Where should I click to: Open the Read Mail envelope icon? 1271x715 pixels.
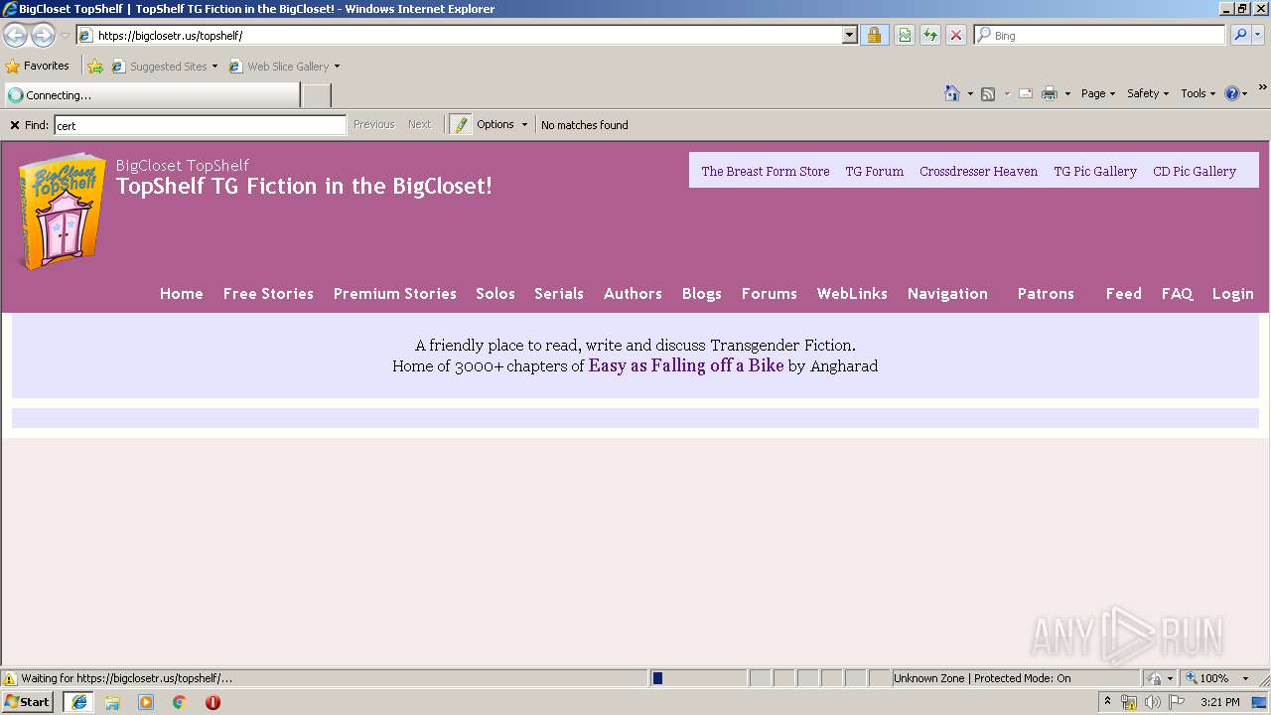coord(1026,93)
